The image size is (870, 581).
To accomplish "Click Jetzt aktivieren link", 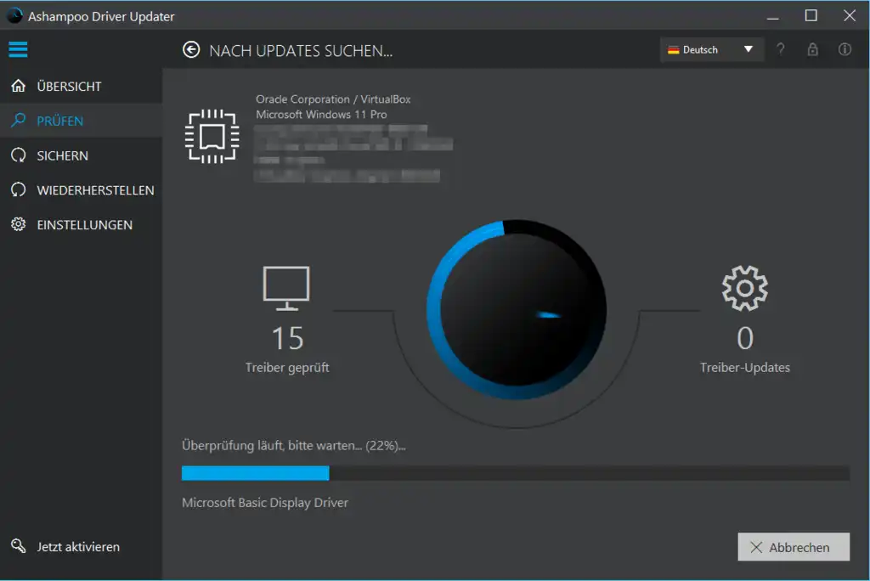I will coord(78,546).
